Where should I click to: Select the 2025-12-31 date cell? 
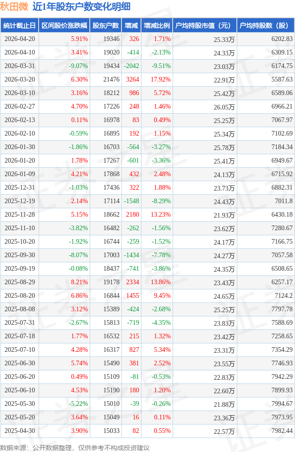point(20,187)
